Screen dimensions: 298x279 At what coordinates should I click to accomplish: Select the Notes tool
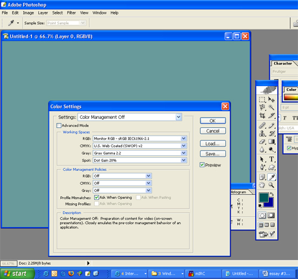262,177
